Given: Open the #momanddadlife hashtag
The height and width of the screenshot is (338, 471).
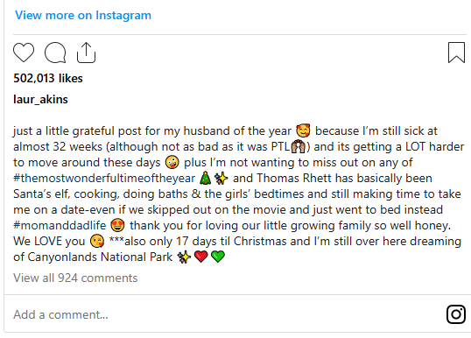Looking at the screenshot, I should tap(60, 225).
